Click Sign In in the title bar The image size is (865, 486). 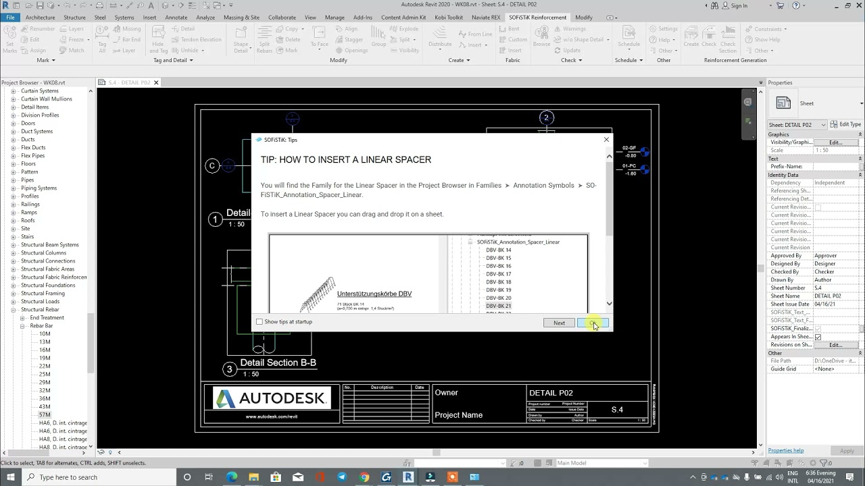739,5
